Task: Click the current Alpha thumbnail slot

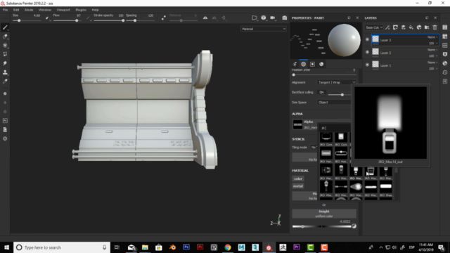Action: 297,124
